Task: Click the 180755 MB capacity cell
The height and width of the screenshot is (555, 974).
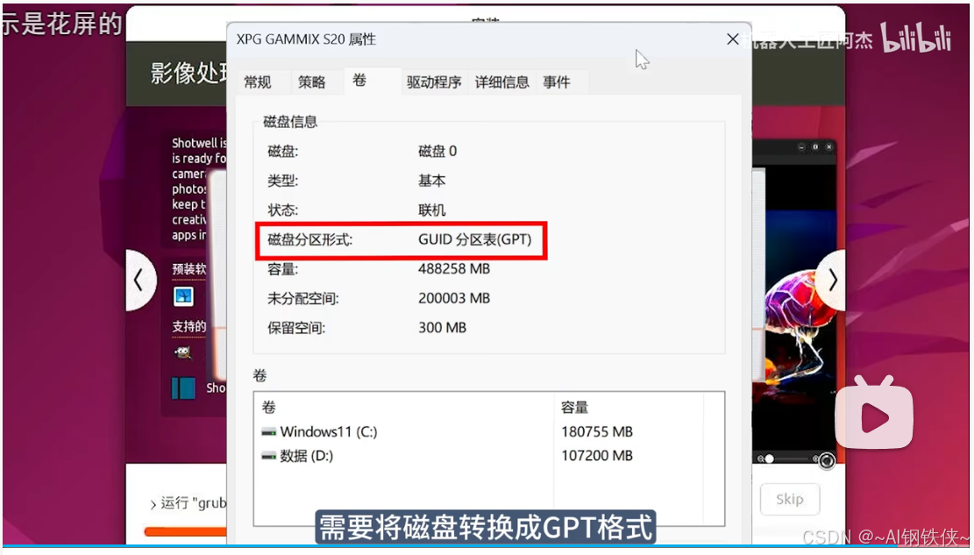Action: (x=597, y=431)
